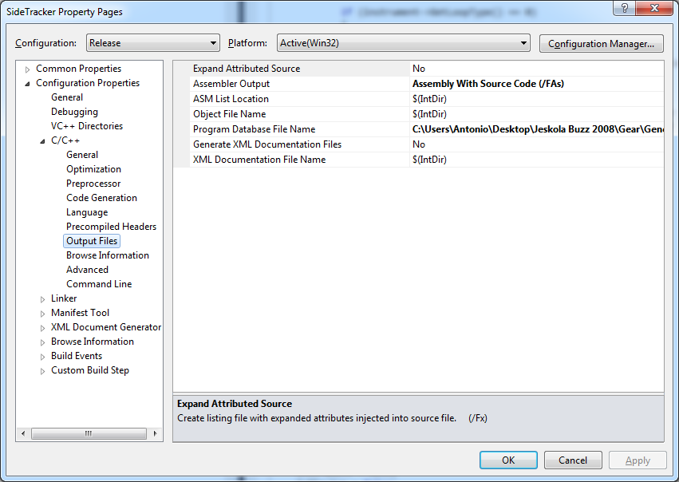Select the XML Document Generator item
Viewport: 679px width, 482px height.
[106, 327]
